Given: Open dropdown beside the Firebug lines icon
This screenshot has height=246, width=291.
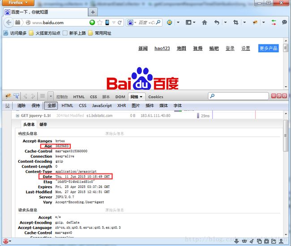Looking at the screenshot, I should tap(51, 96).
